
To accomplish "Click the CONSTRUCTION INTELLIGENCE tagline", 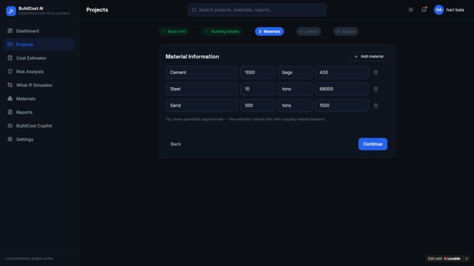I will click(44, 14).
